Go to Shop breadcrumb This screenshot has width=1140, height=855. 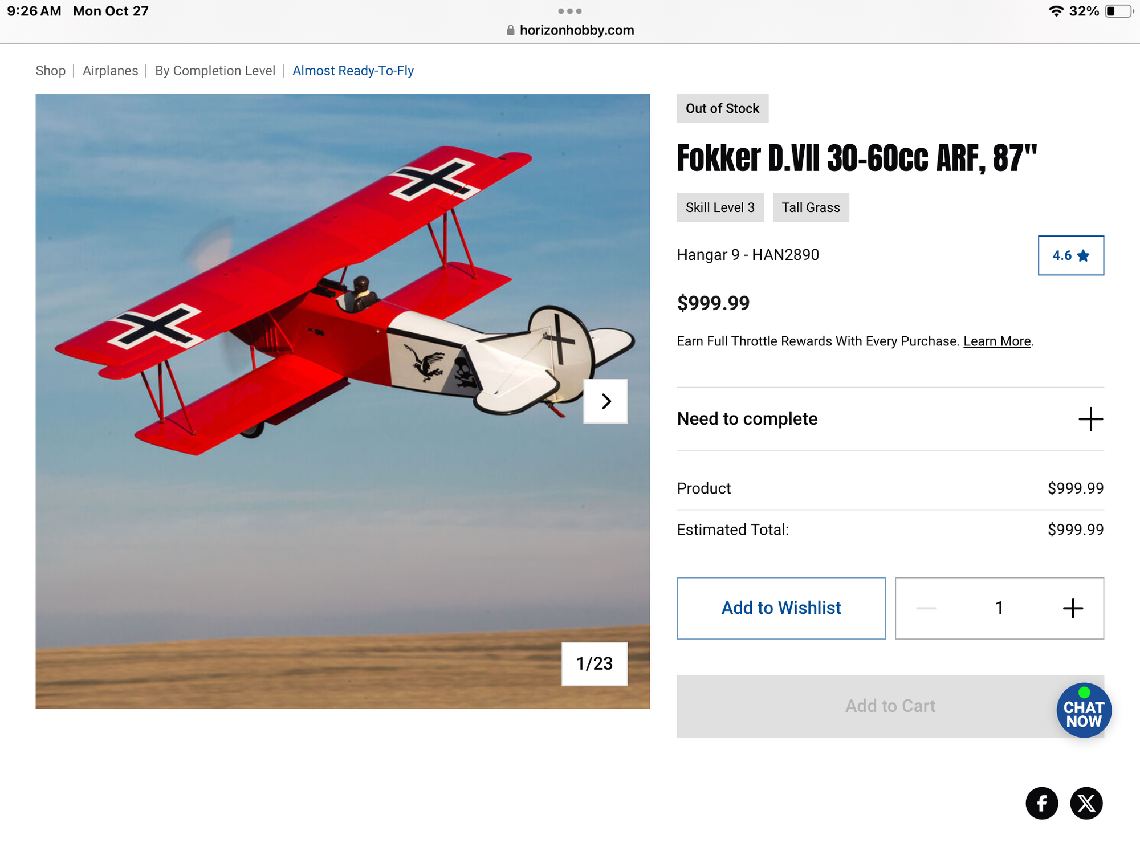pos(51,71)
